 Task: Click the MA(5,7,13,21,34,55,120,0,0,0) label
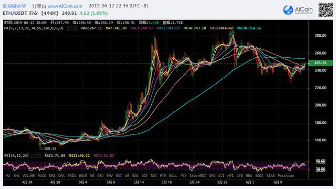(x=34, y=28)
